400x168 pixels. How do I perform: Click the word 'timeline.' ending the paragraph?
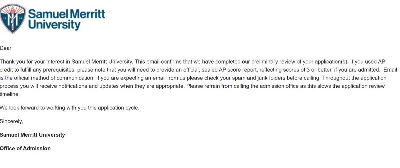click(10, 94)
